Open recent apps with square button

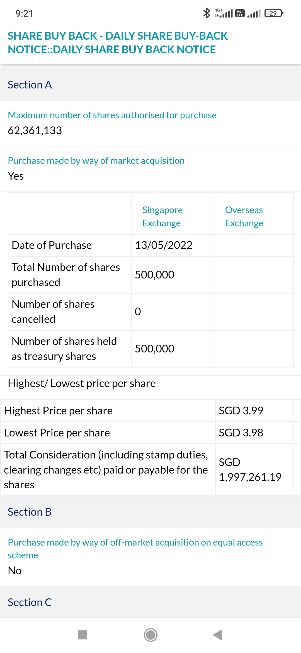pos(82,635)
